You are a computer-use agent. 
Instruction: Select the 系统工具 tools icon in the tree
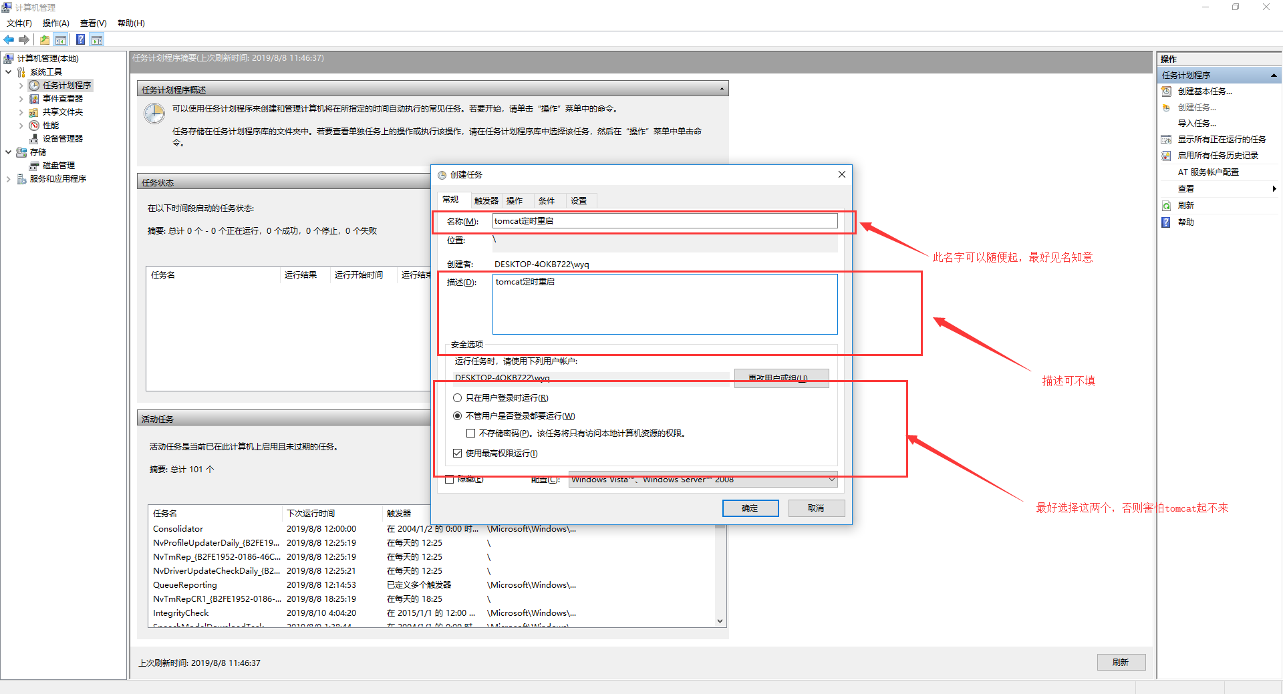coord(21,72)
